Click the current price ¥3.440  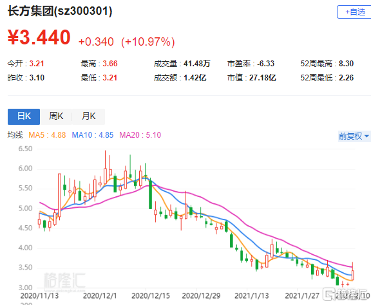coord(39,37)
